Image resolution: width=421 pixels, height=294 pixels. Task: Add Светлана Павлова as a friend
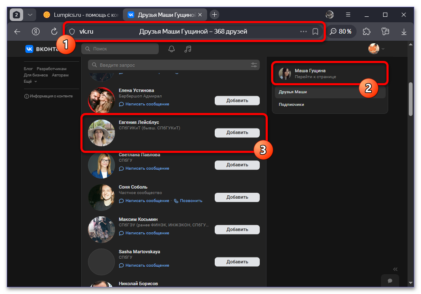point(237,165)
